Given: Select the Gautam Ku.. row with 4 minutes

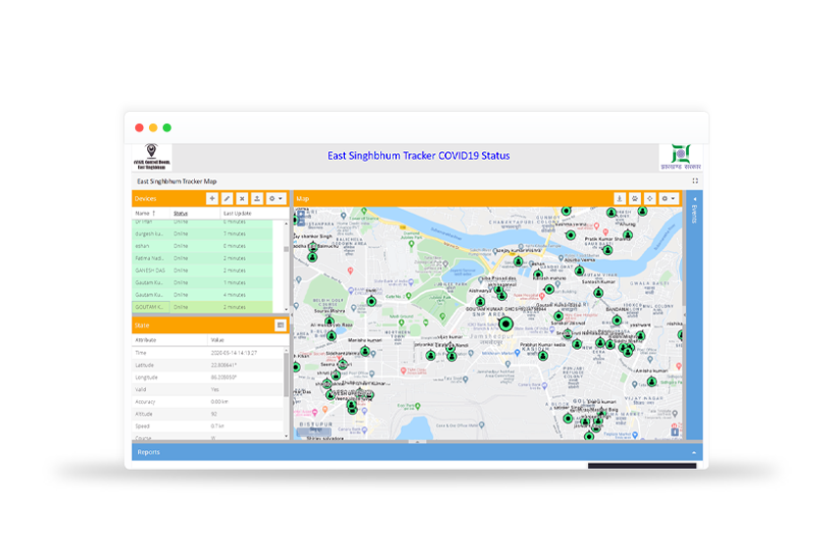Looking at the screenshot, I should (203, 295).
